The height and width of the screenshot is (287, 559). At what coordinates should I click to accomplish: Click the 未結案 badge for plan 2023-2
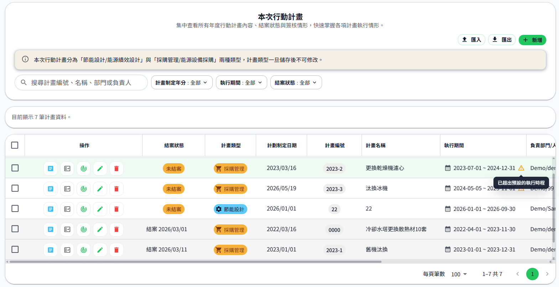(174, 169)
